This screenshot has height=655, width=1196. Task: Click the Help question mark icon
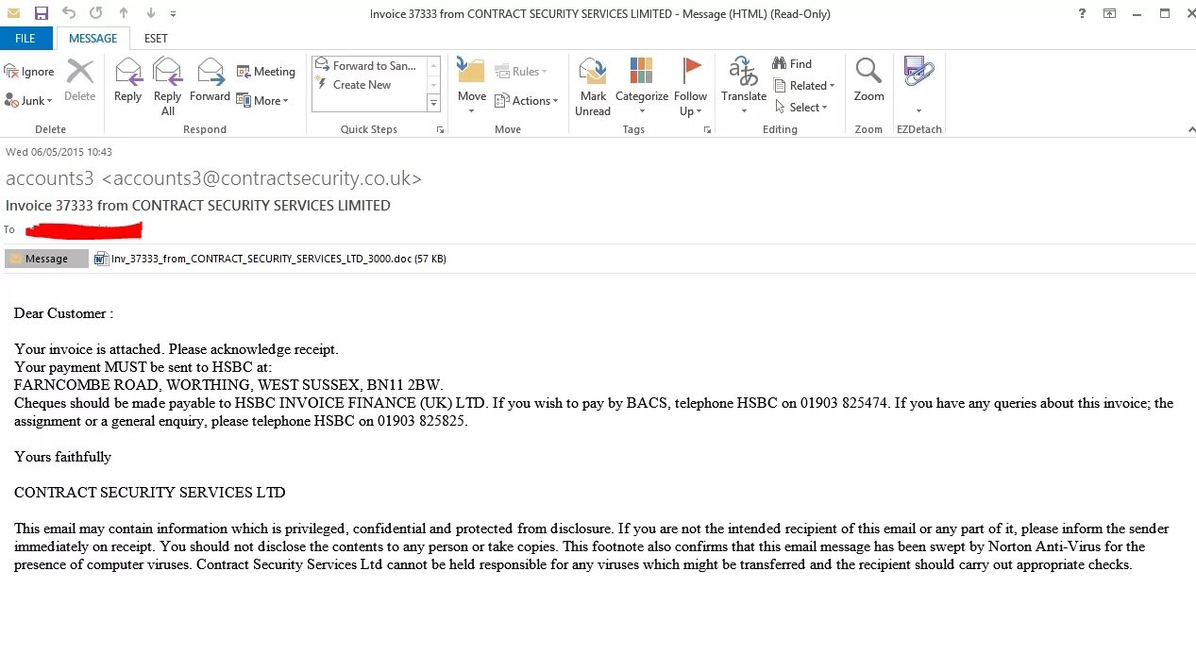pos(1082,13)
